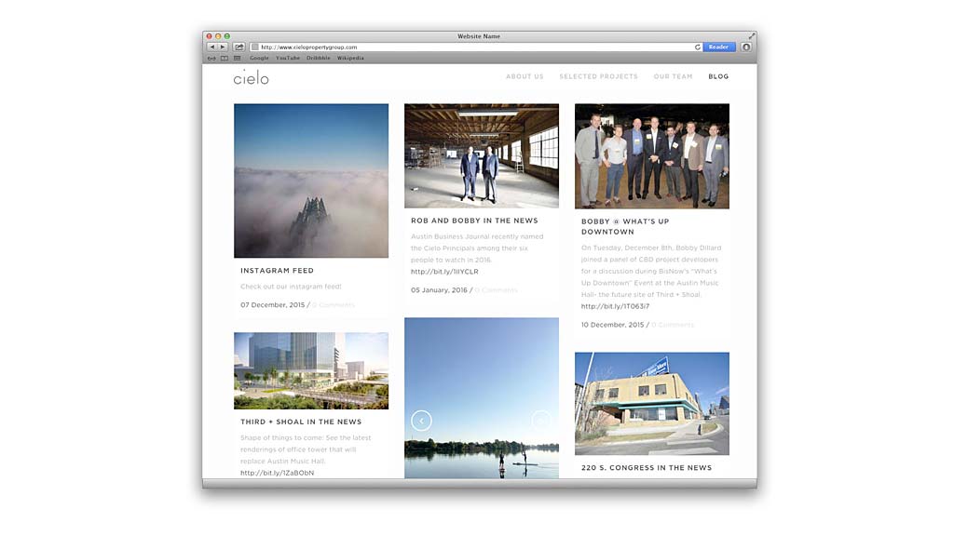Click the browser back arrow button
Image resolution: width=954 pixels, height=536 pixels.
point(211,47)
